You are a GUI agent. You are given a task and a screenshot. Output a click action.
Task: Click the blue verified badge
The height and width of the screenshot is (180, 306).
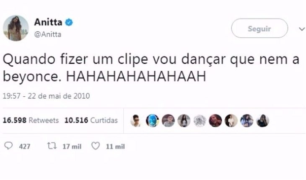coord(69,23)
